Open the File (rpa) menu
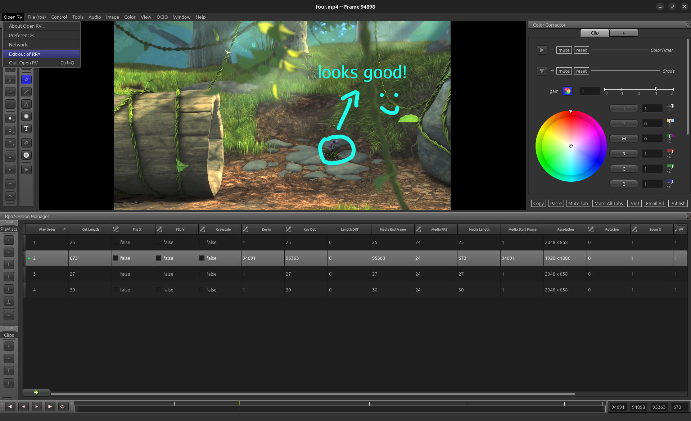 (x=37, y=17)
